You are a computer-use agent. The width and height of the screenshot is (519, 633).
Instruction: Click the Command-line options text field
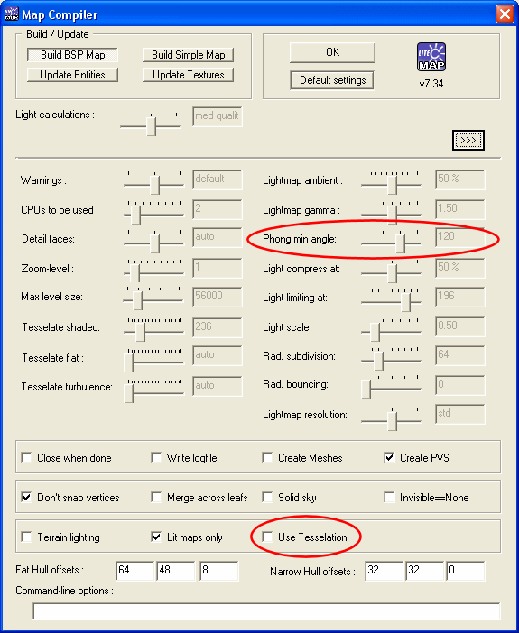(266, 611)
